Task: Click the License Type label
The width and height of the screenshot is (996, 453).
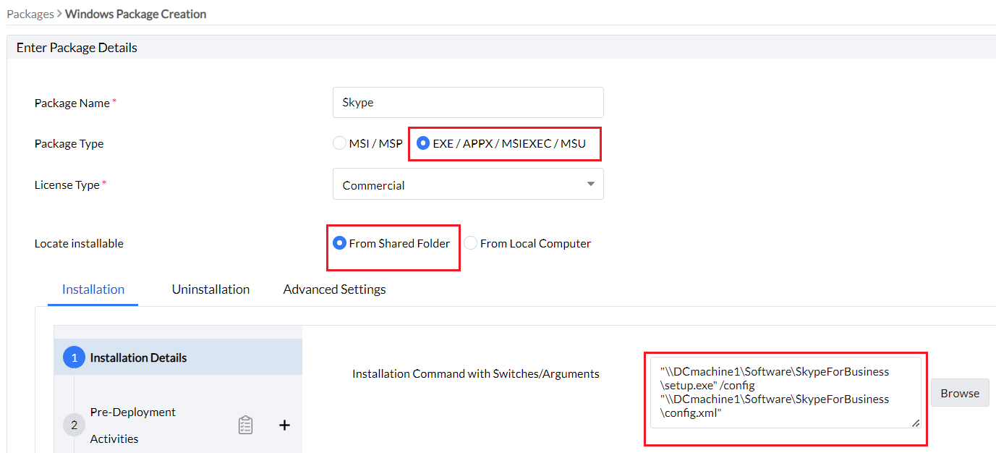Action: coord(67,185)
